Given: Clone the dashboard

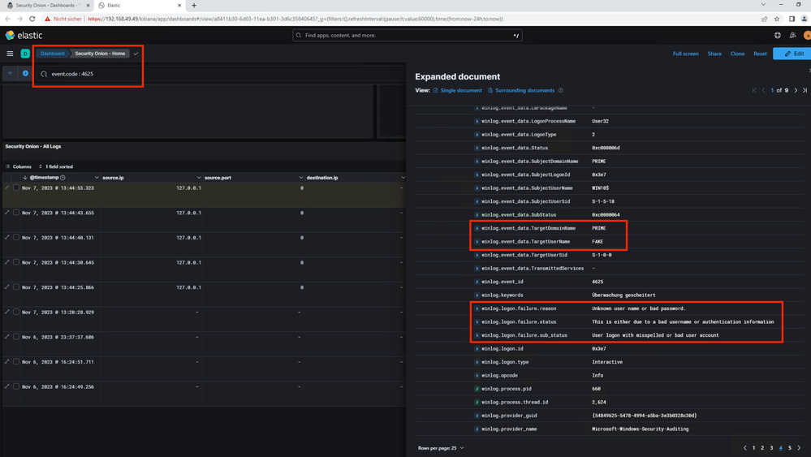Looking at the screenshot, I should (737, 54).
